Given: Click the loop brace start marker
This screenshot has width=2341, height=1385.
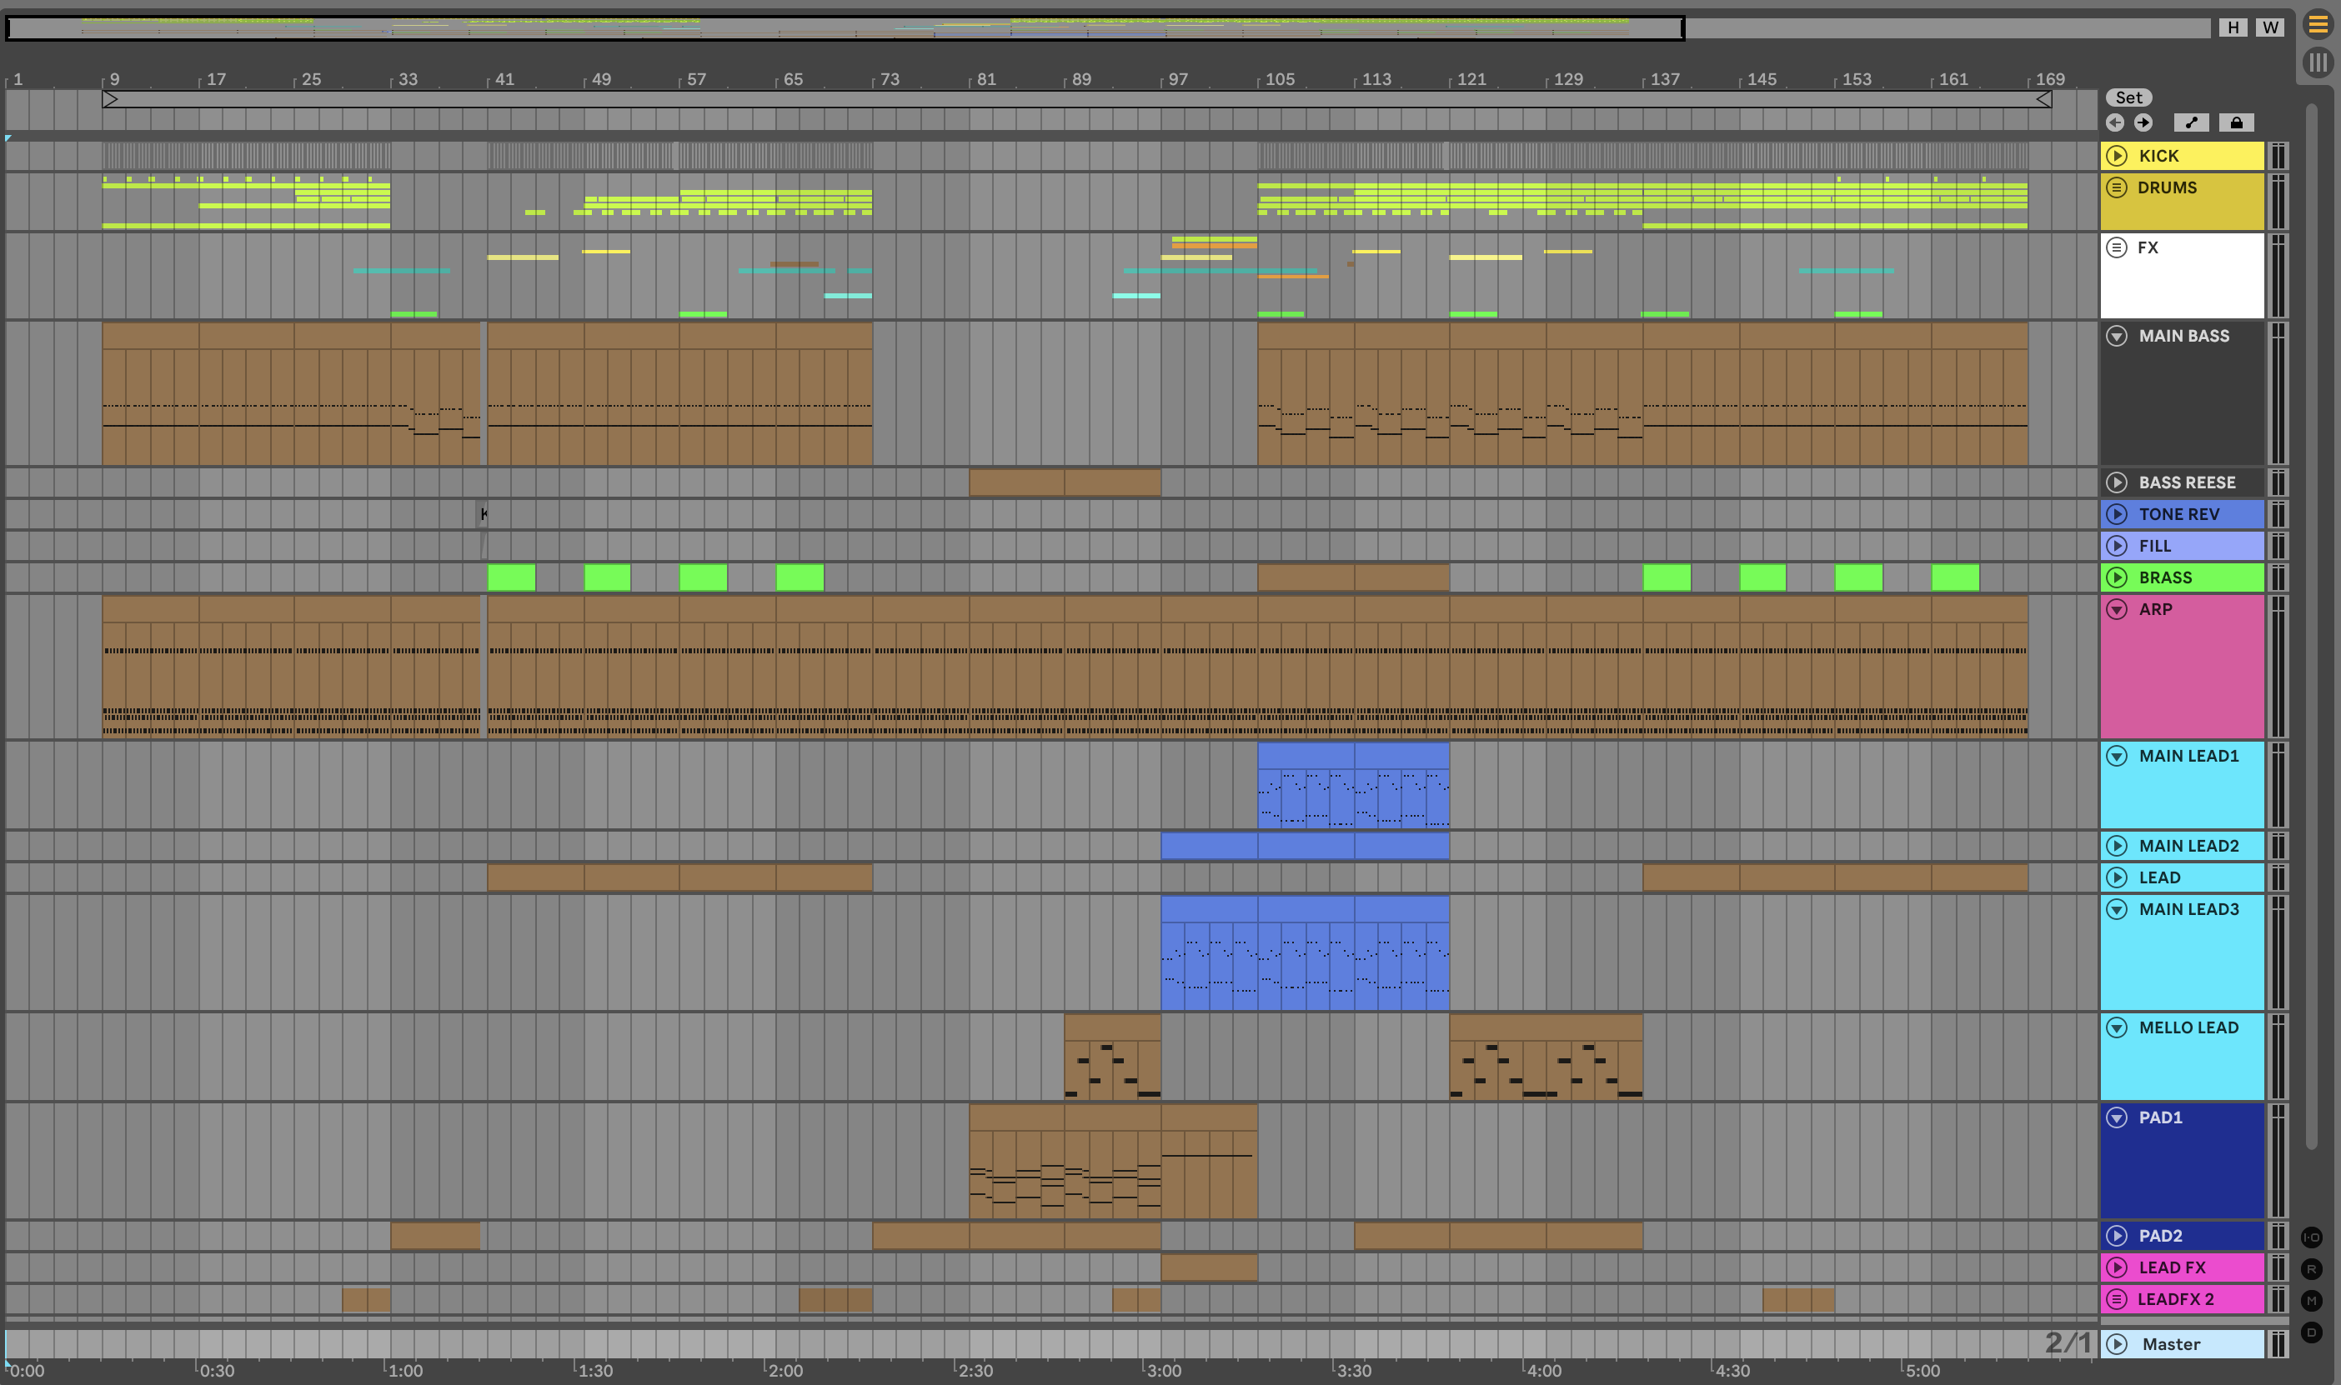Looking at the screenshot, I should (110, 99).
